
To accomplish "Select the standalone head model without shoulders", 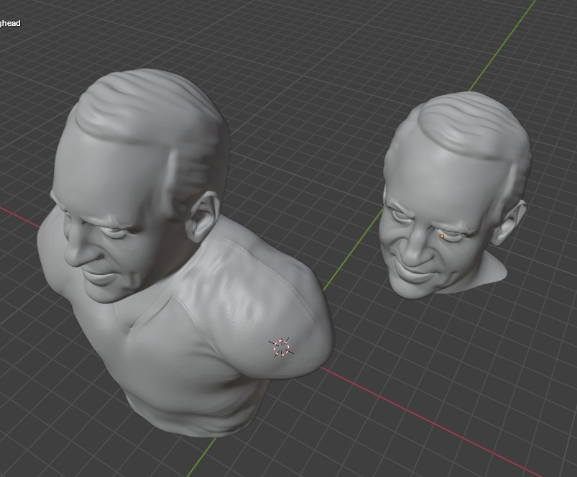I will click(x=454, y=195).
